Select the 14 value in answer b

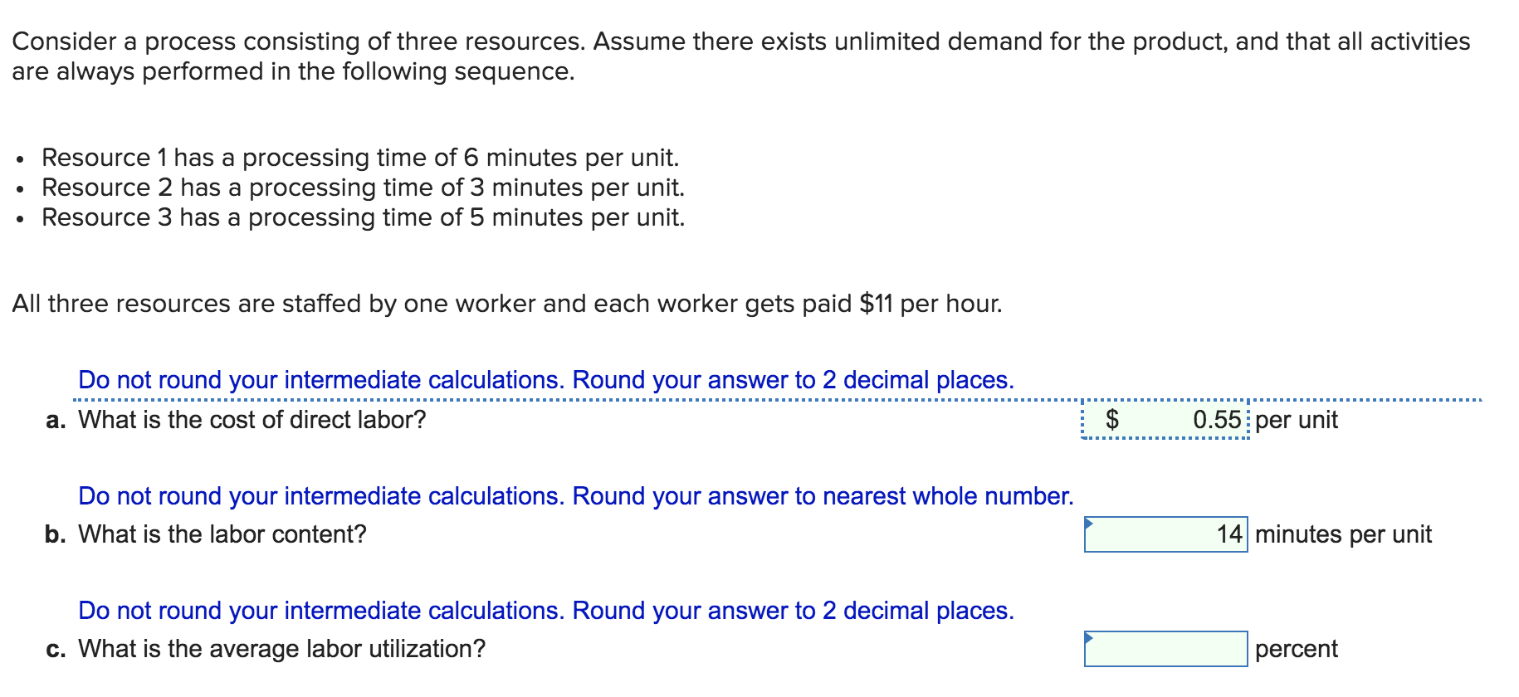point(1228,535)
